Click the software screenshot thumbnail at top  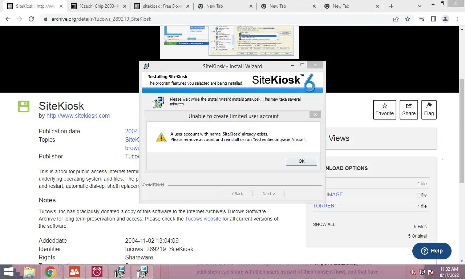[x=229, y=42]
